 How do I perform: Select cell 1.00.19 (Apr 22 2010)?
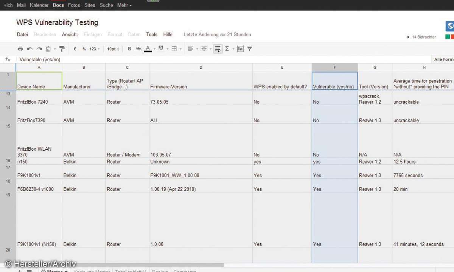[x=201, y=185]
